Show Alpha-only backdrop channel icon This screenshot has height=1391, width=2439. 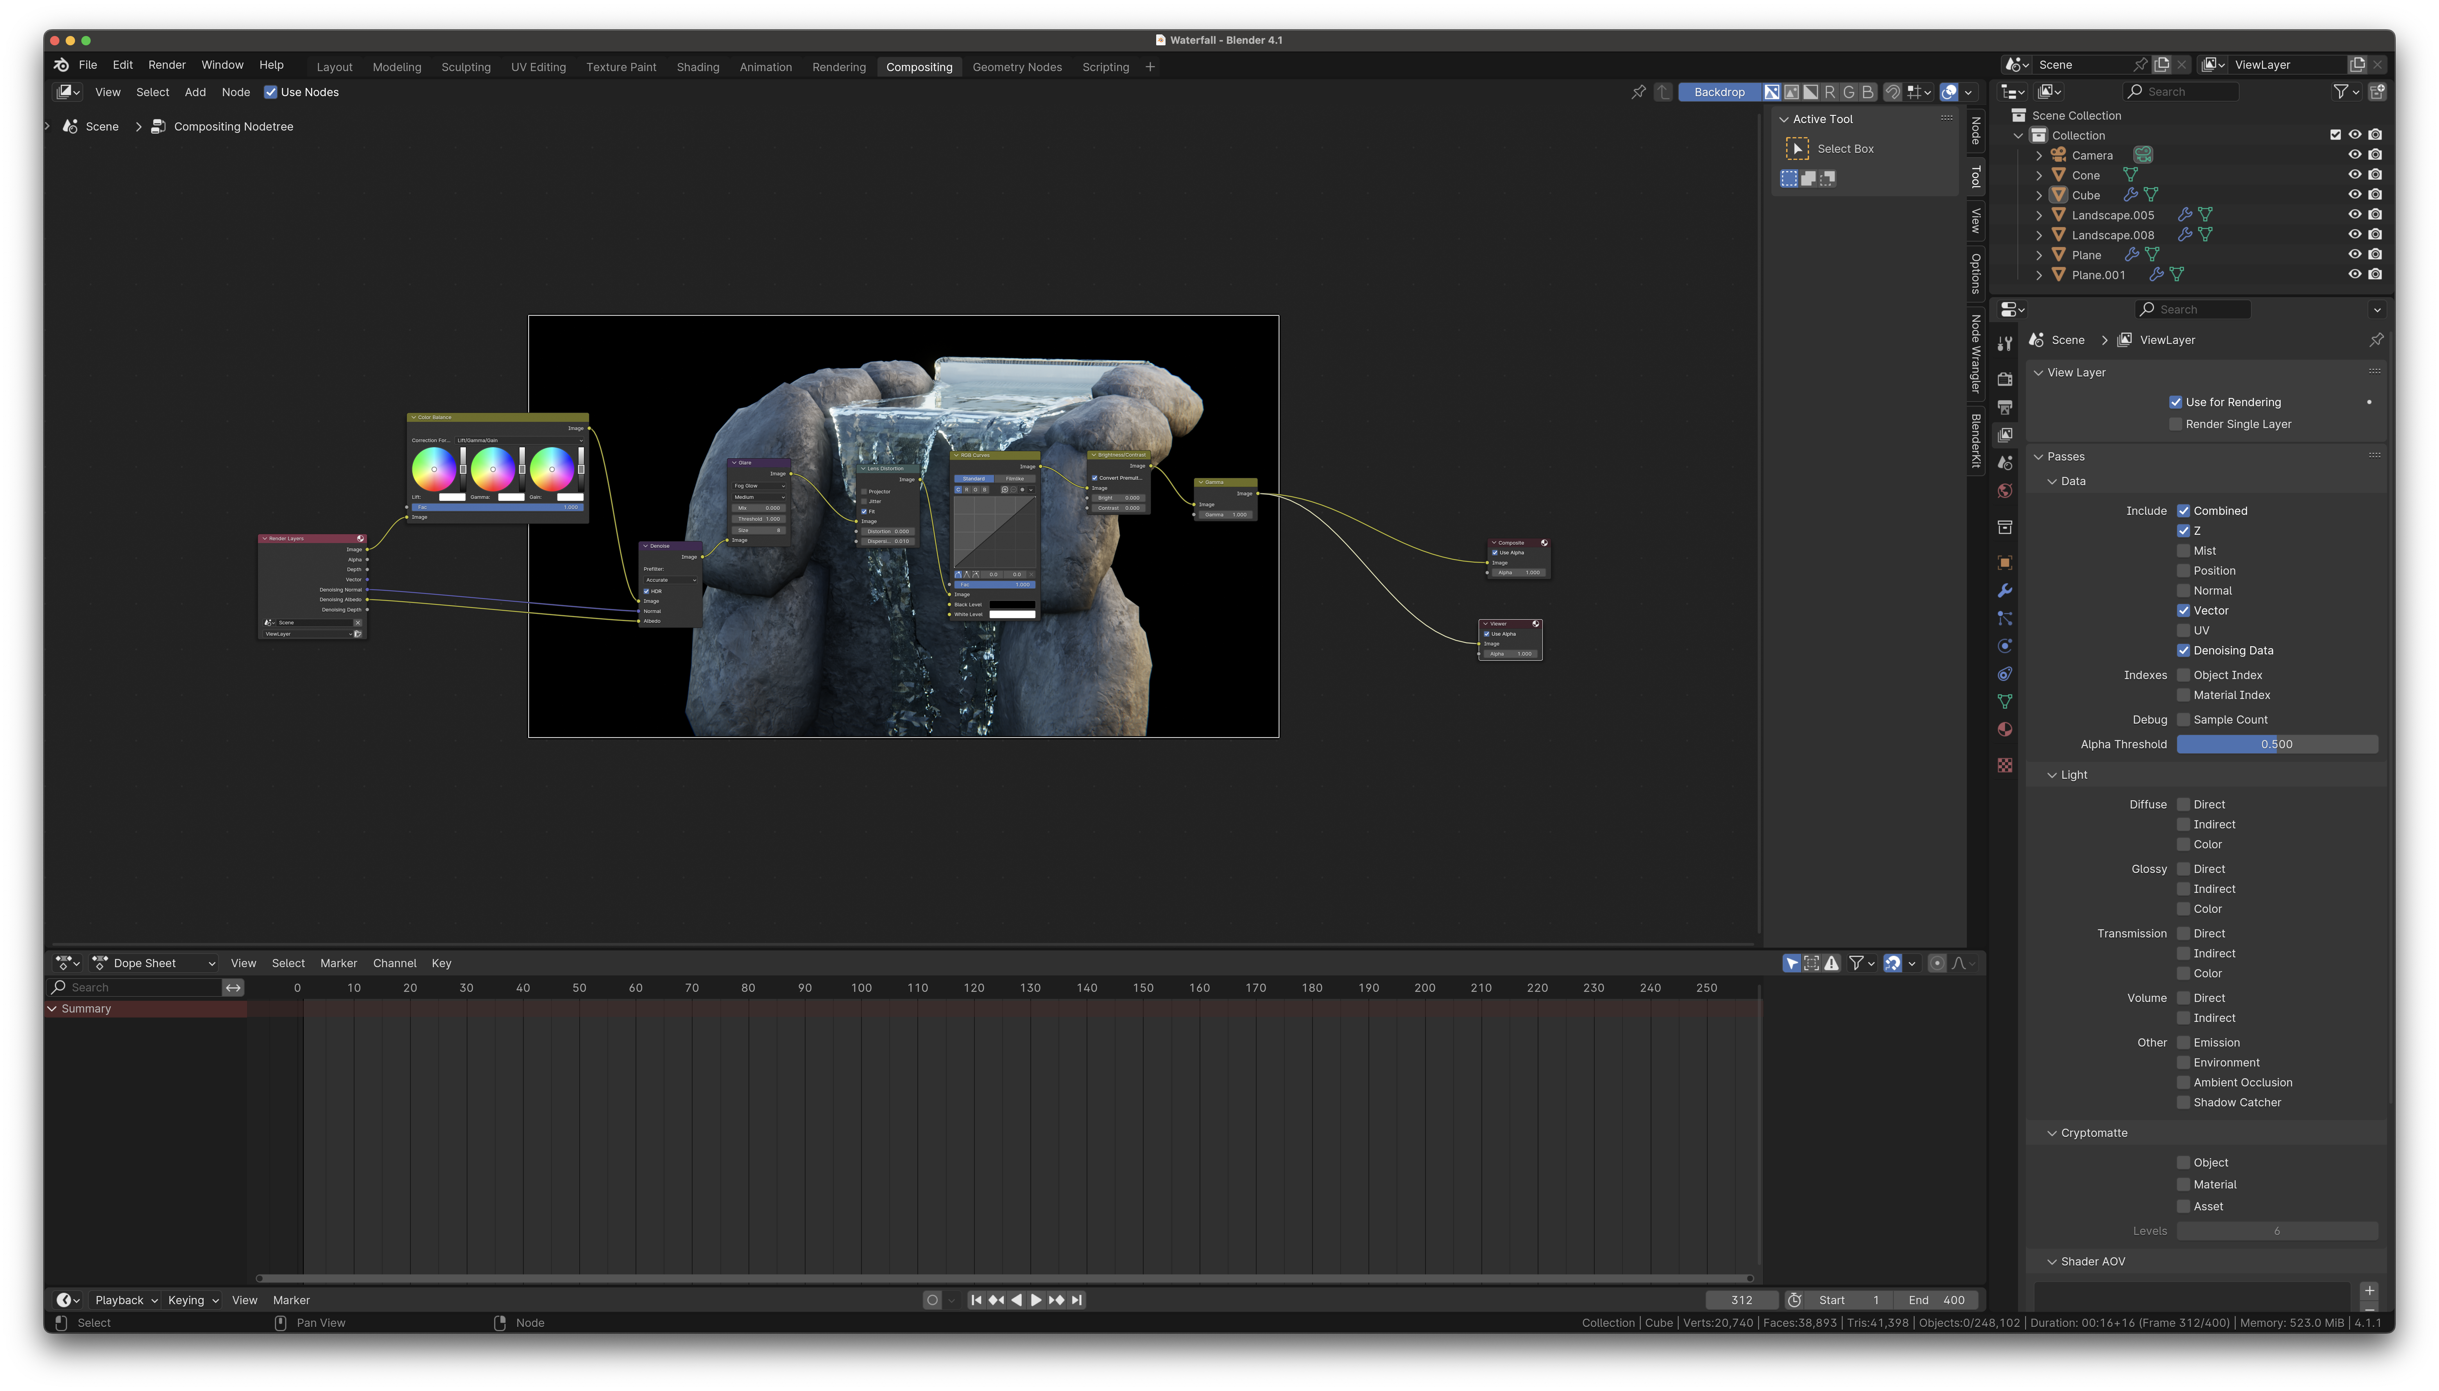1810,92
